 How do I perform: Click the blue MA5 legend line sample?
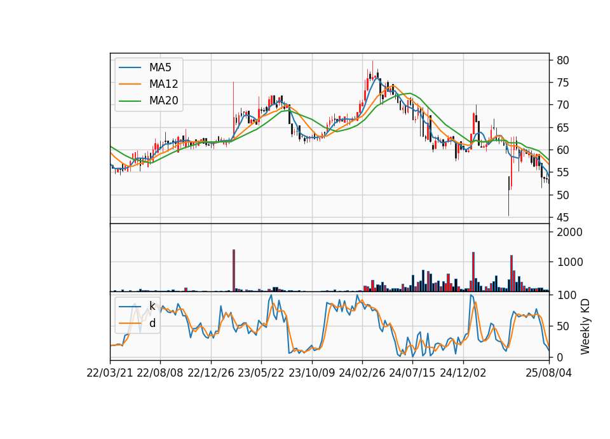130,67
